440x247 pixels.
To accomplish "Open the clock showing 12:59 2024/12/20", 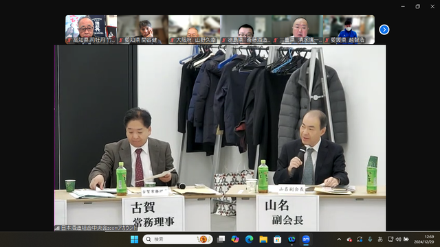I will pos(424,239).
